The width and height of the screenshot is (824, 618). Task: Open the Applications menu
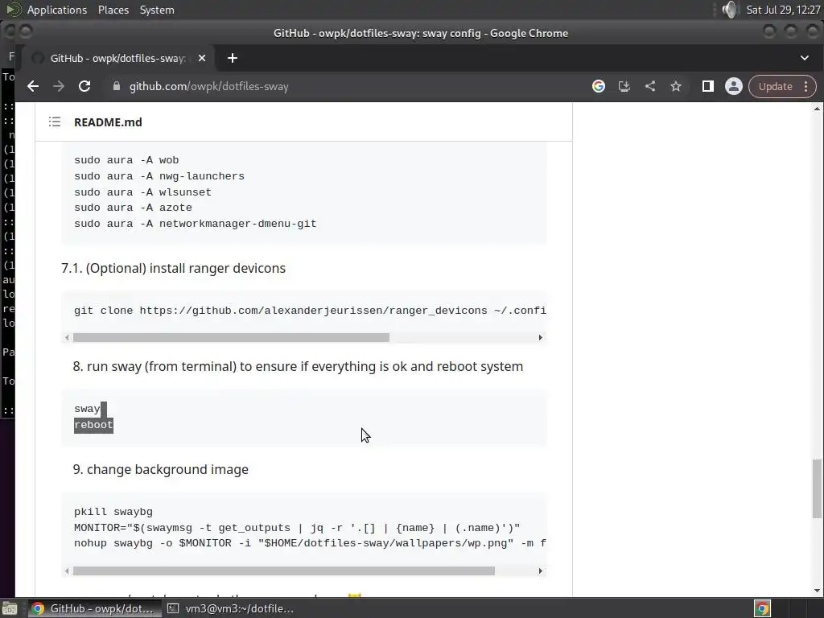(57, 10)
